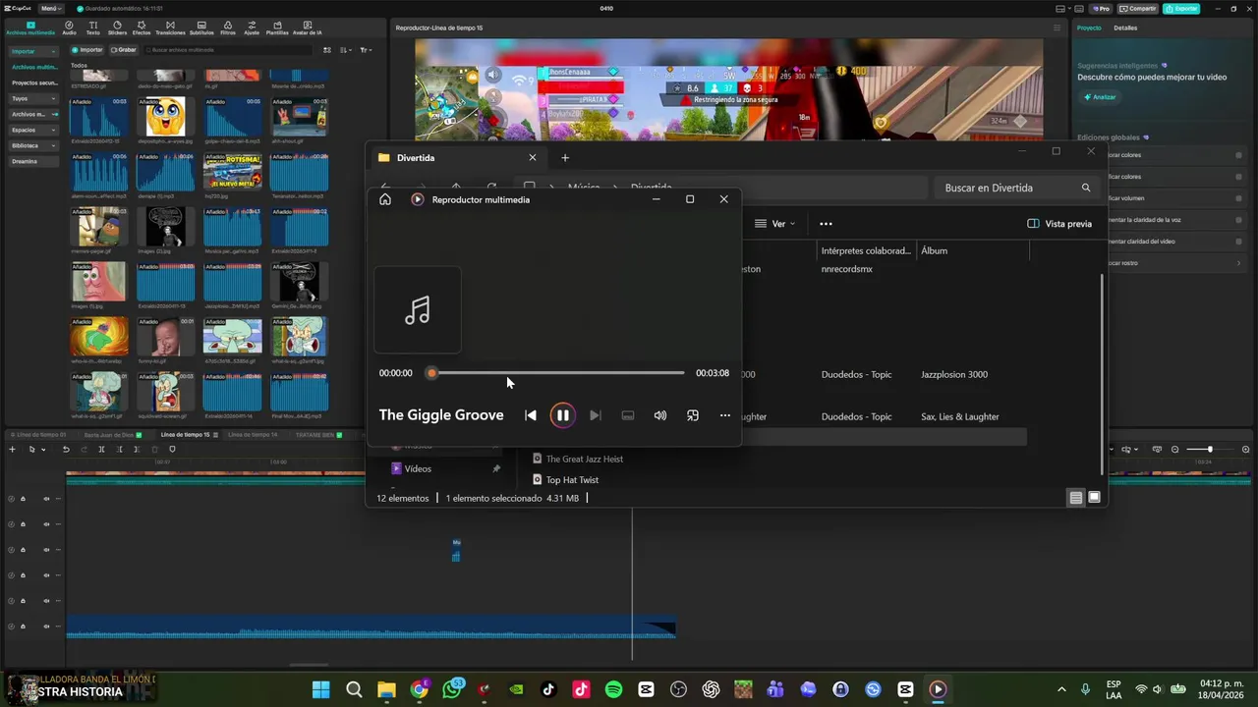Open more options ellipsis in media player
The height and width of the screenshot is (707, 1258).
click(725, 415)
